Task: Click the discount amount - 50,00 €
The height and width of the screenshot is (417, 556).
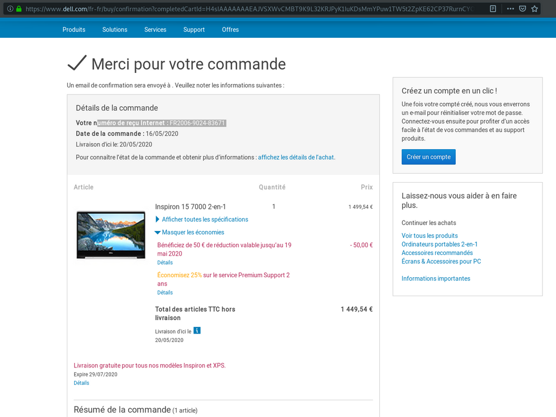Action: (x=362, y=245)
